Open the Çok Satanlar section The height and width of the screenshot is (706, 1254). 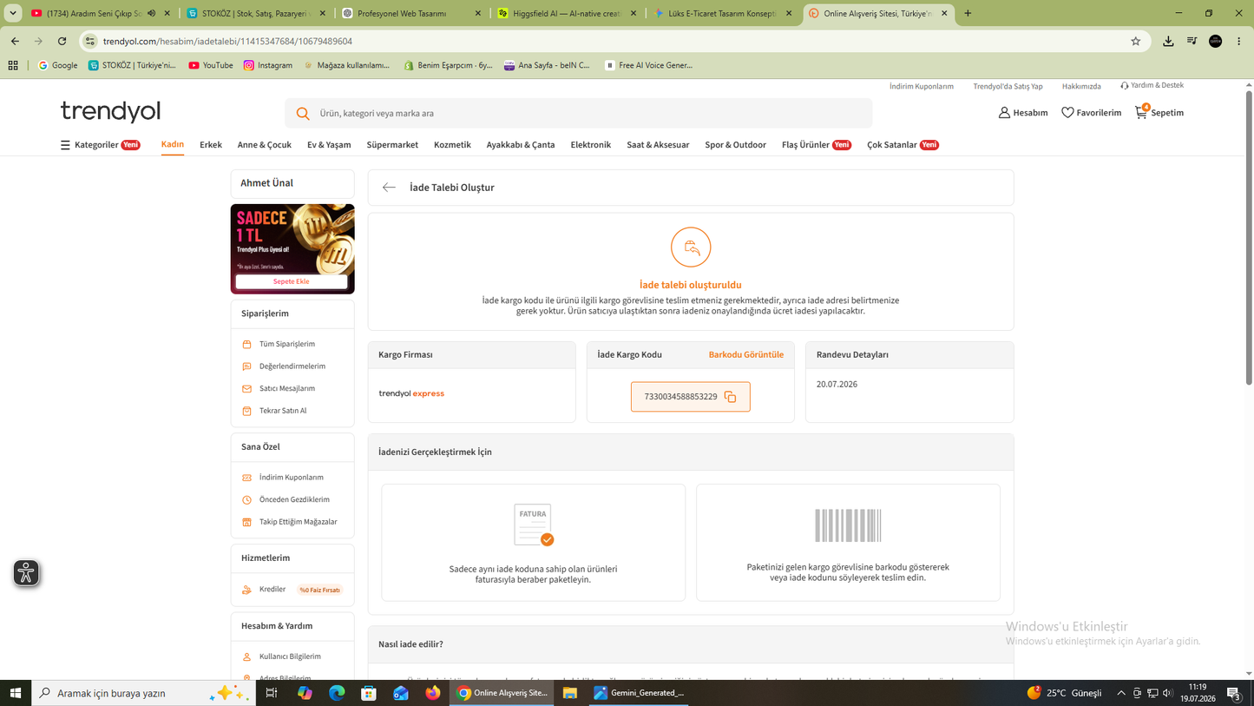click(903, 145)
